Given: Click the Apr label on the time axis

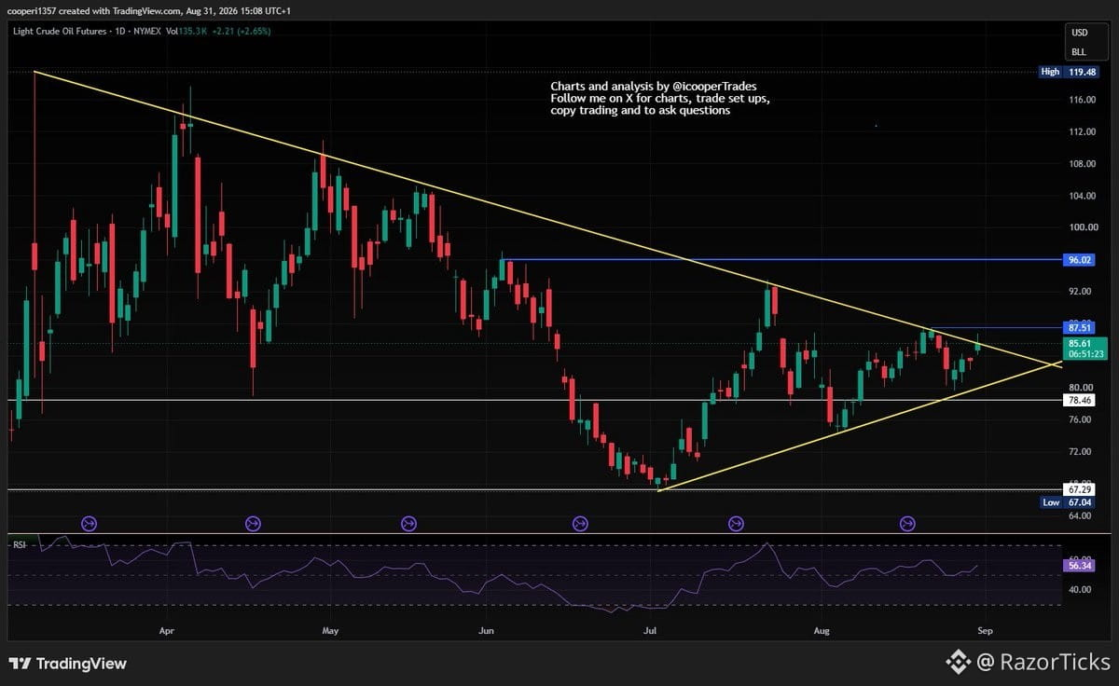Looking at the screenshot, I should click(x=167, y=630).
